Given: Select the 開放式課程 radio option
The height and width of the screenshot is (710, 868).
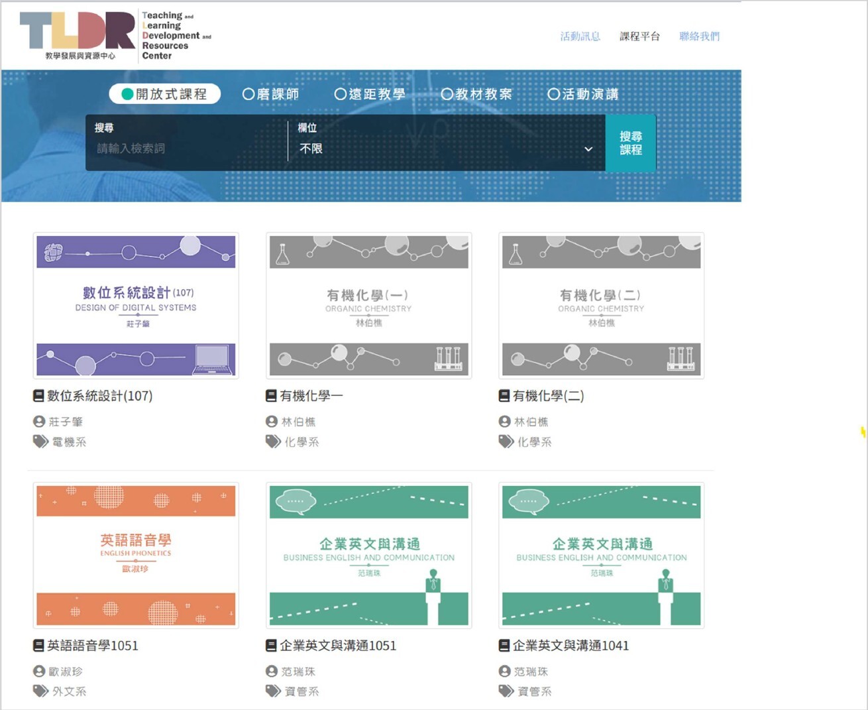Looking at the screenshot, I should click(128, 94).
